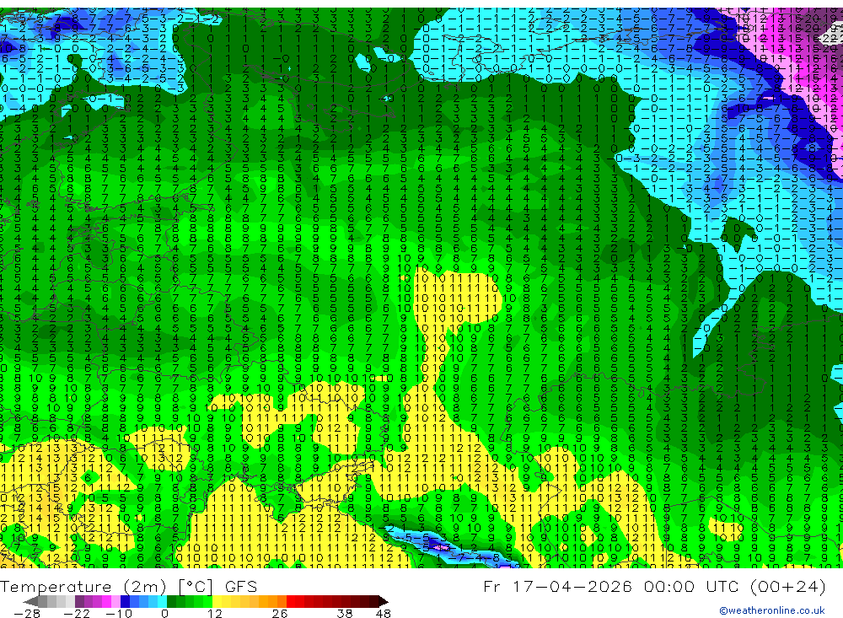The image size is (843, 618).
Task: Select the '-10' legend scale label
Action: coord(119,613)
